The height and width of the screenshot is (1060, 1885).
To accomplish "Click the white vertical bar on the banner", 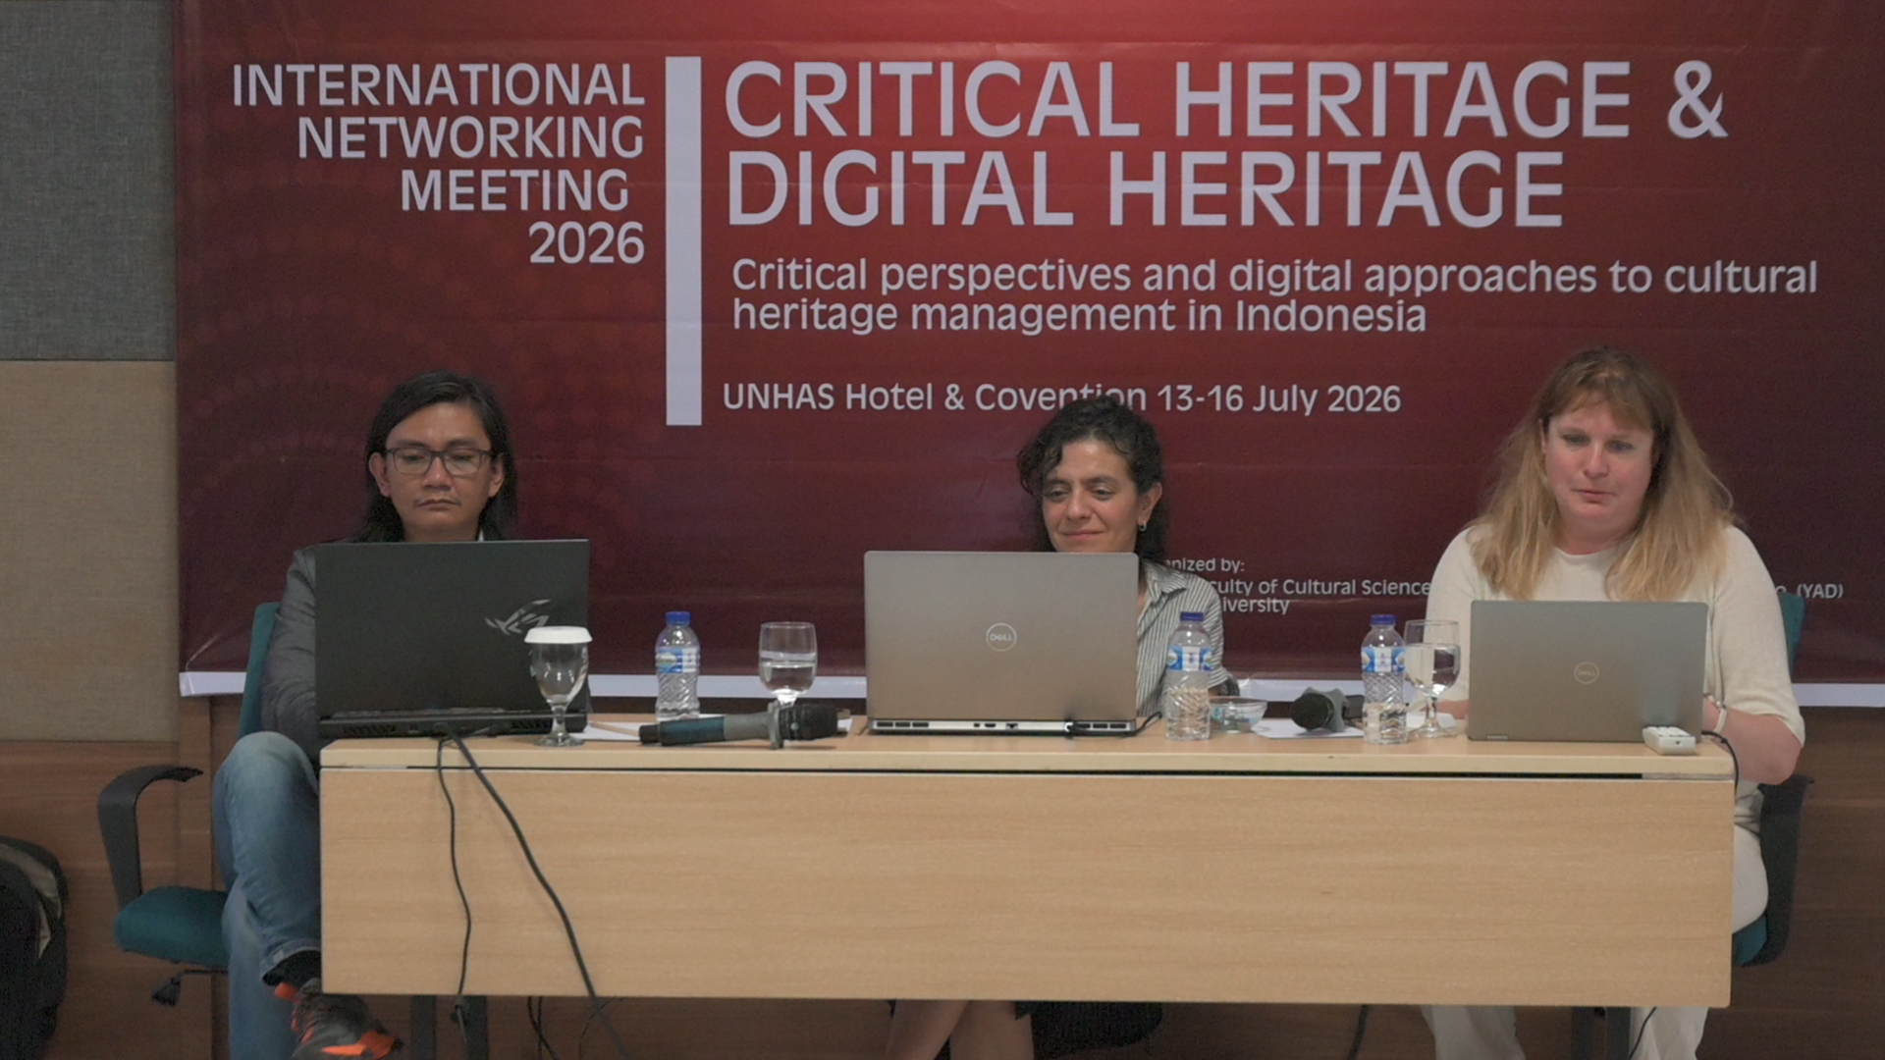I will (683, 240).
